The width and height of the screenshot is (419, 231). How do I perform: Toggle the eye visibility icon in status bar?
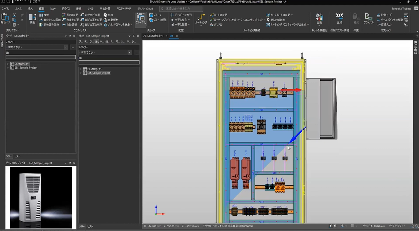343,226
